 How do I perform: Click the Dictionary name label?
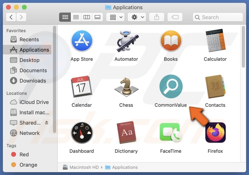point(126,151)
